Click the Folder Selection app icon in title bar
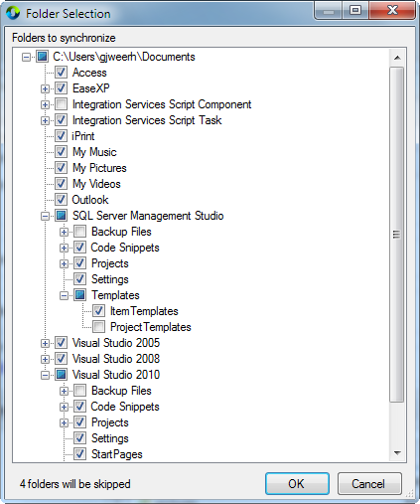Viewport: 420px width, 504px height. (13, 13)
